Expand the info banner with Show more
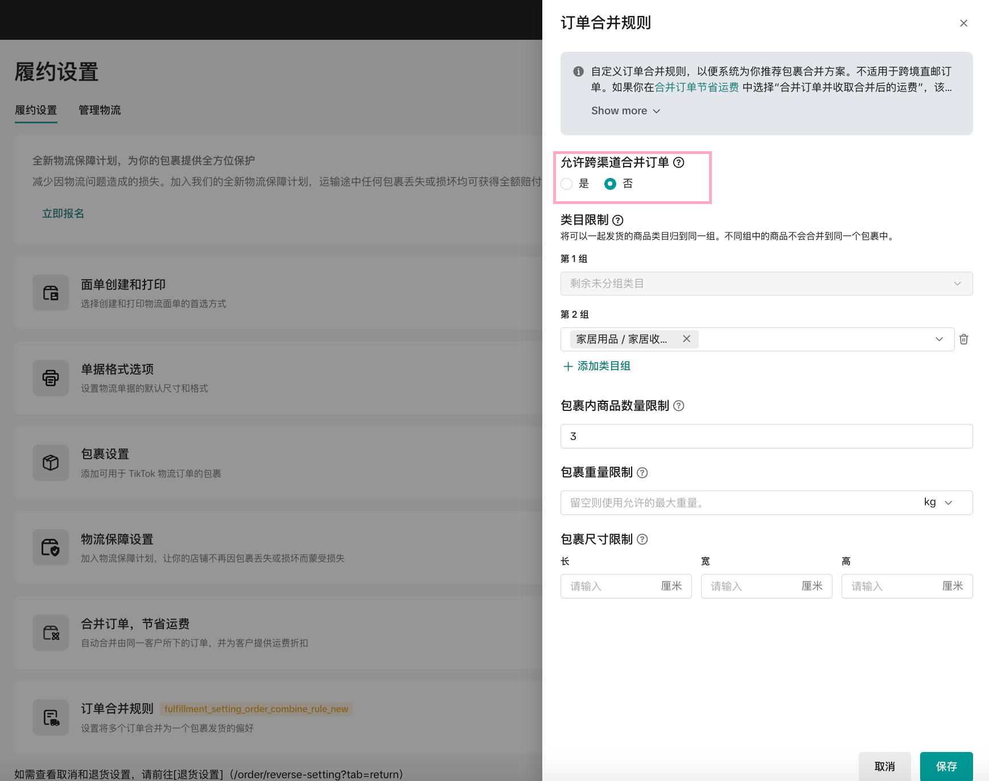Screen dimensions: 989x781 tap(625, 111)
